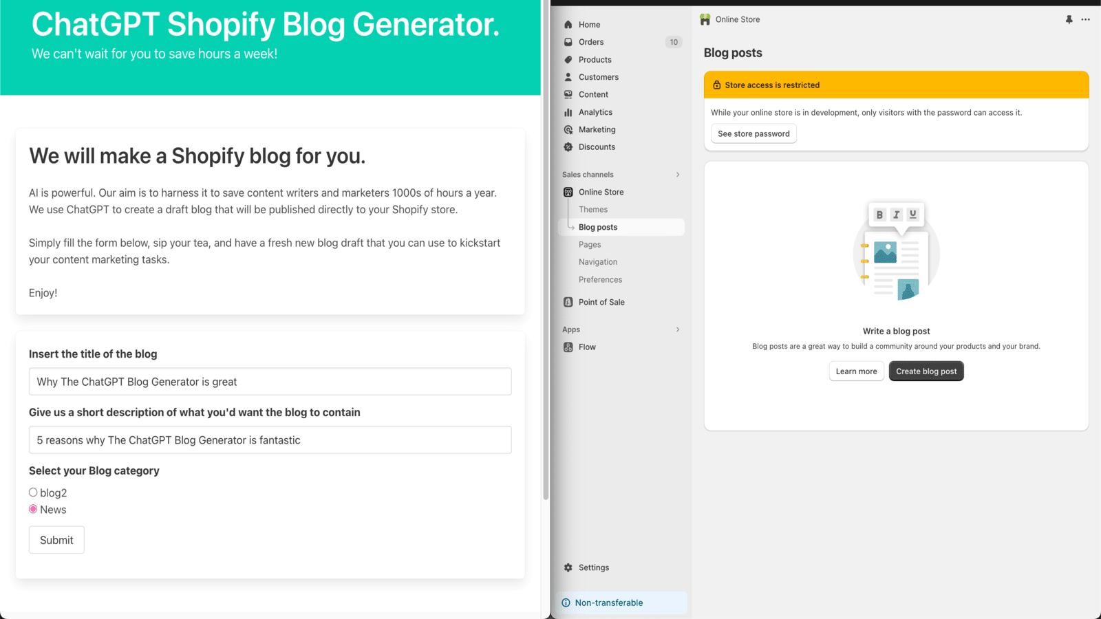Click 'Insert the title of the blog' label
Viewport: 1101px width, 619px height.
coord(93,354)
